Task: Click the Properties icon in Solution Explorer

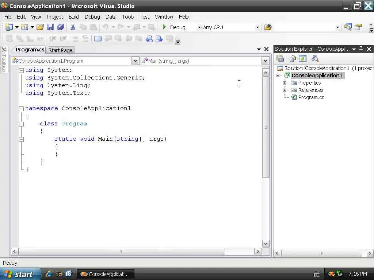Action: coord(280,58)
